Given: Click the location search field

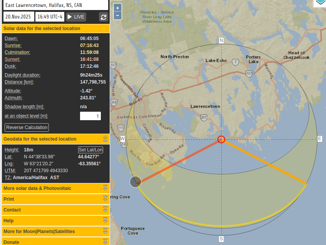Looking at the screenshot, I should pos(55,5).
